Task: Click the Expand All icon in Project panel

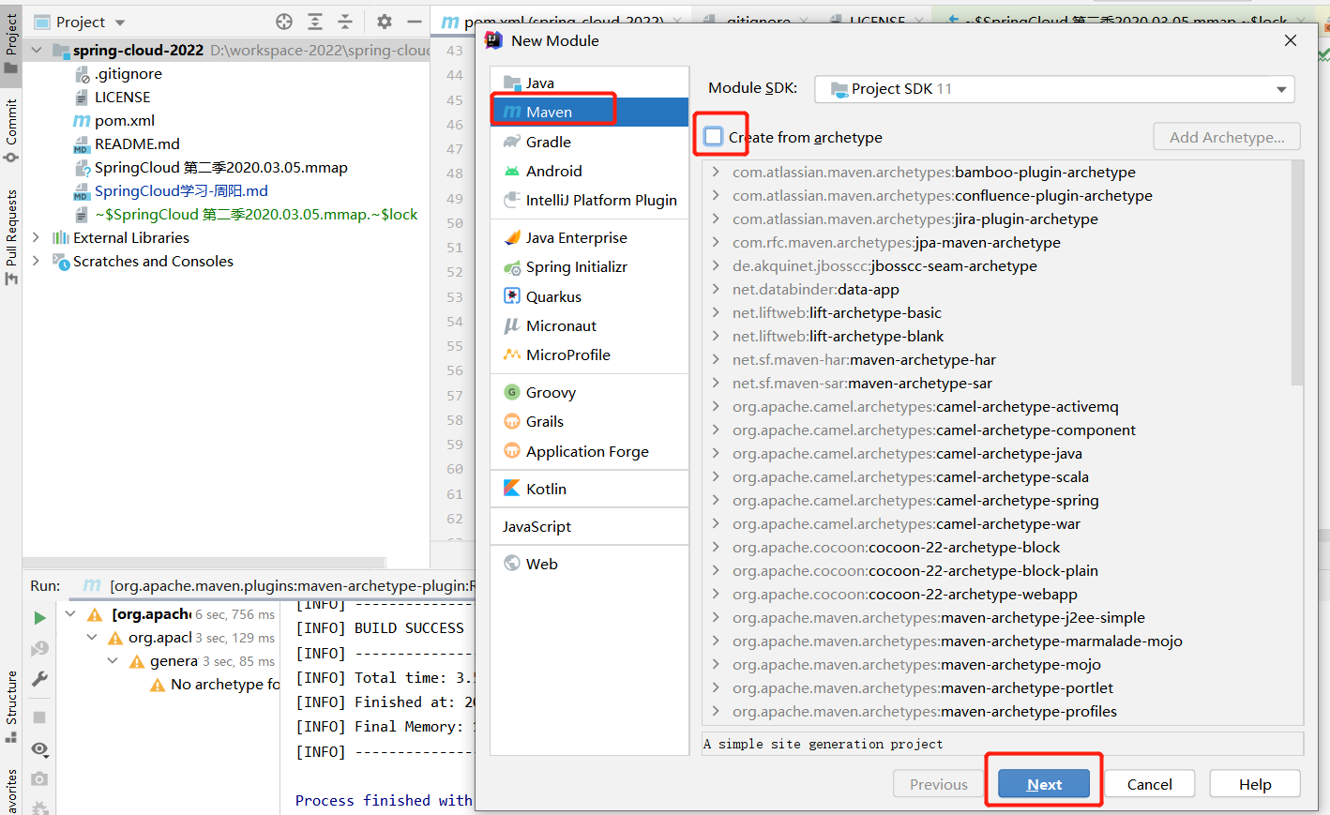Action: pos(315,22)
